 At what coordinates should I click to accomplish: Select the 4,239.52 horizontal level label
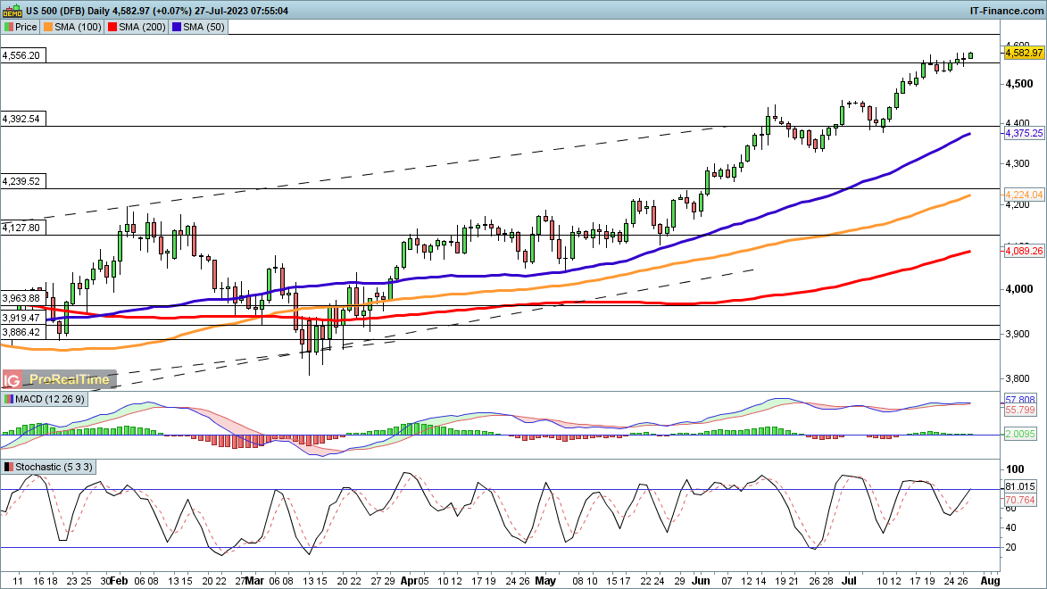(x=21, y=181)
